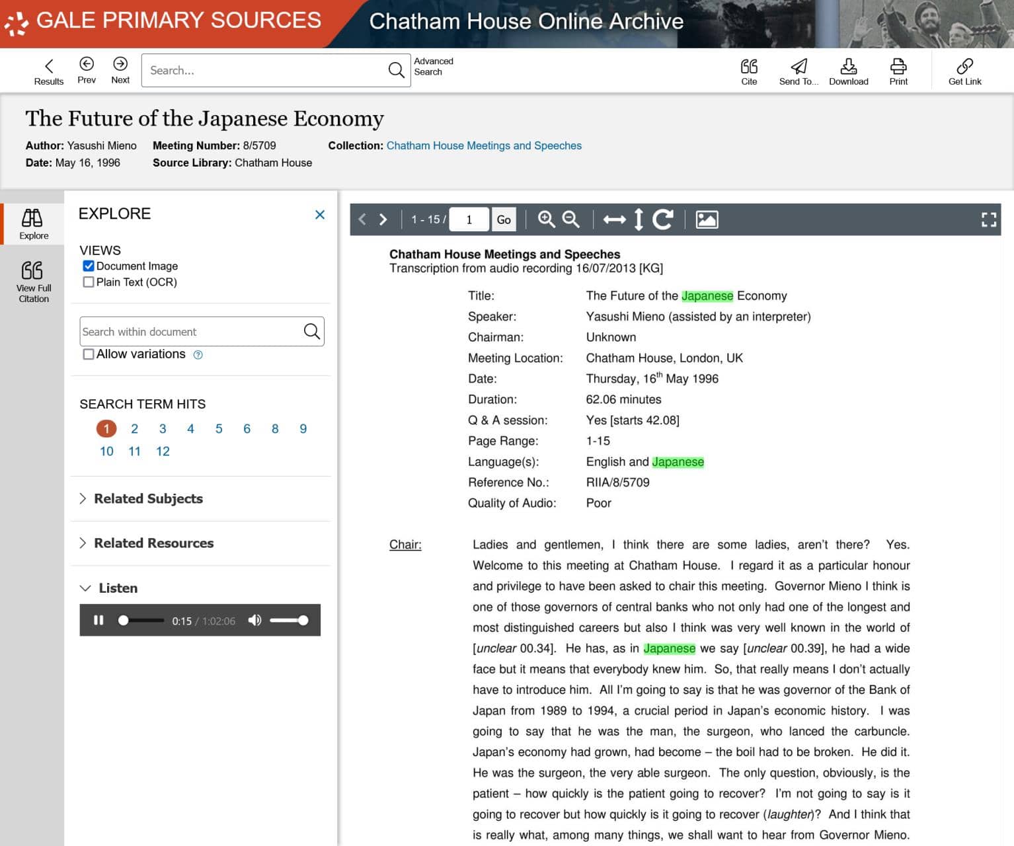Click the Go page button

click(504, 219)
